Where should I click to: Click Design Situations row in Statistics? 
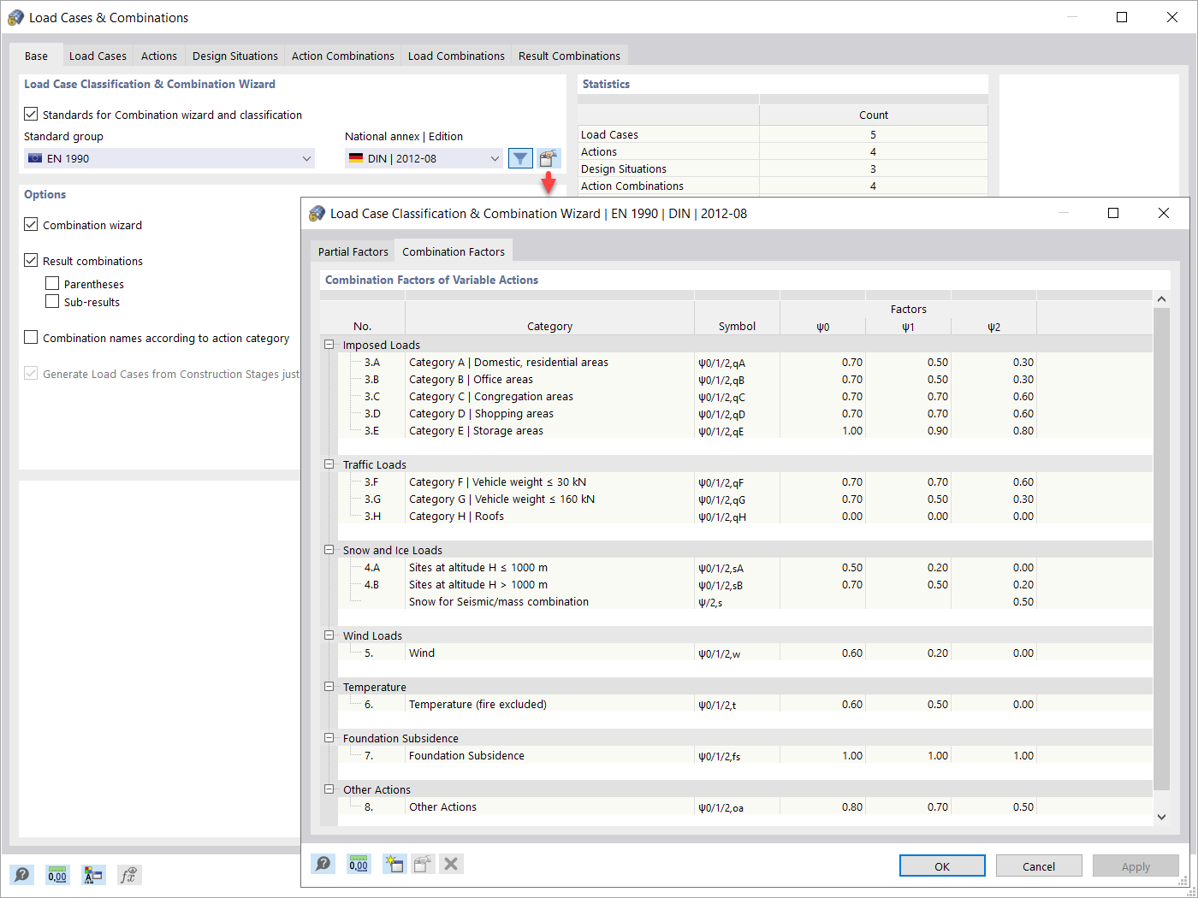782,168
